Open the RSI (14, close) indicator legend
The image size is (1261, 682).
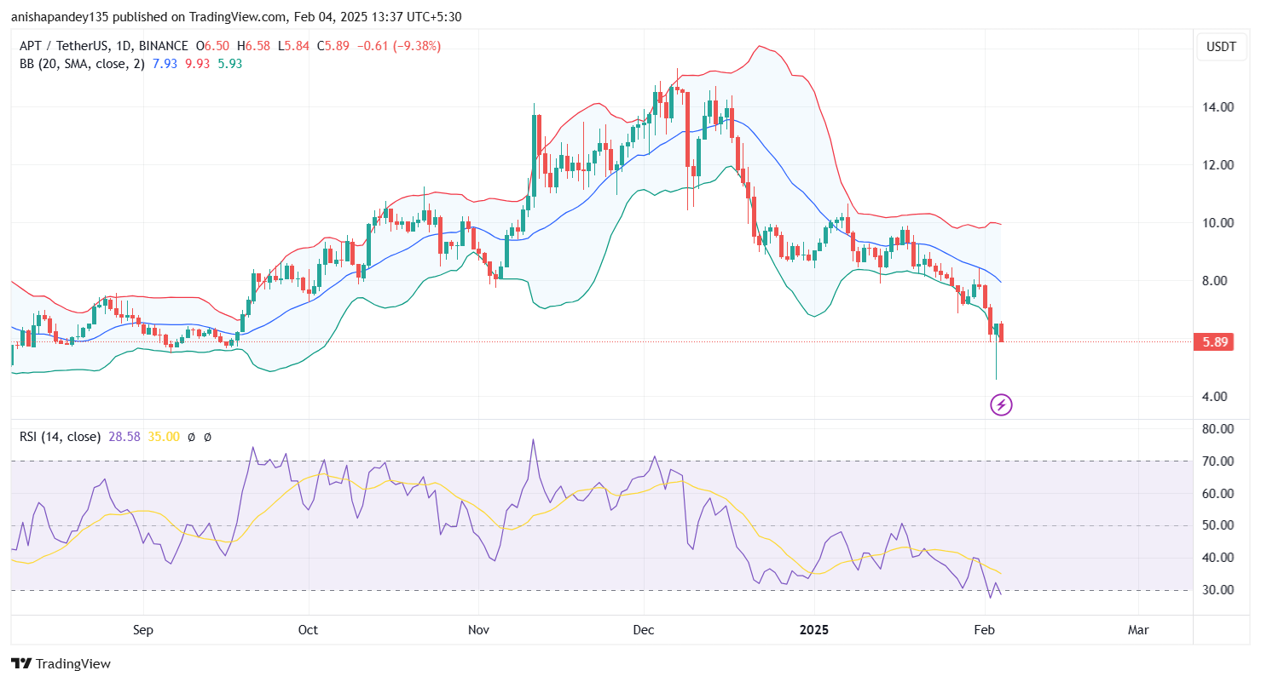59,437
